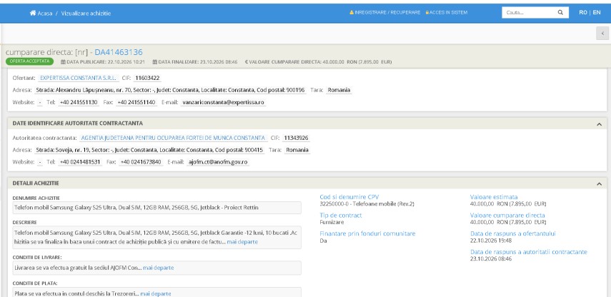Click Data de raspuns a ofertantului label
611x297 pixels.
[x=513, y=233]
